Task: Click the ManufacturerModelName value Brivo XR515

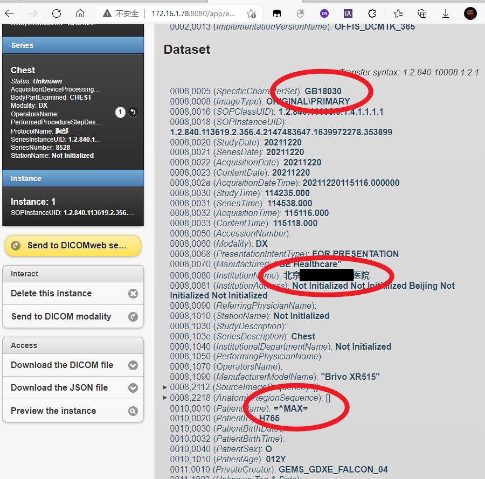Action: point(350,377)
